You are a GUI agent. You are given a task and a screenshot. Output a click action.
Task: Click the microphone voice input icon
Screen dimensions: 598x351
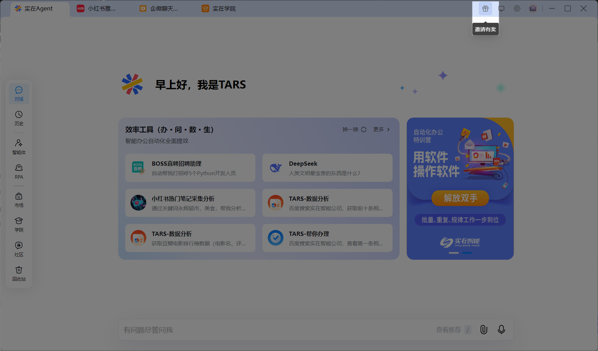pos(502,330)
